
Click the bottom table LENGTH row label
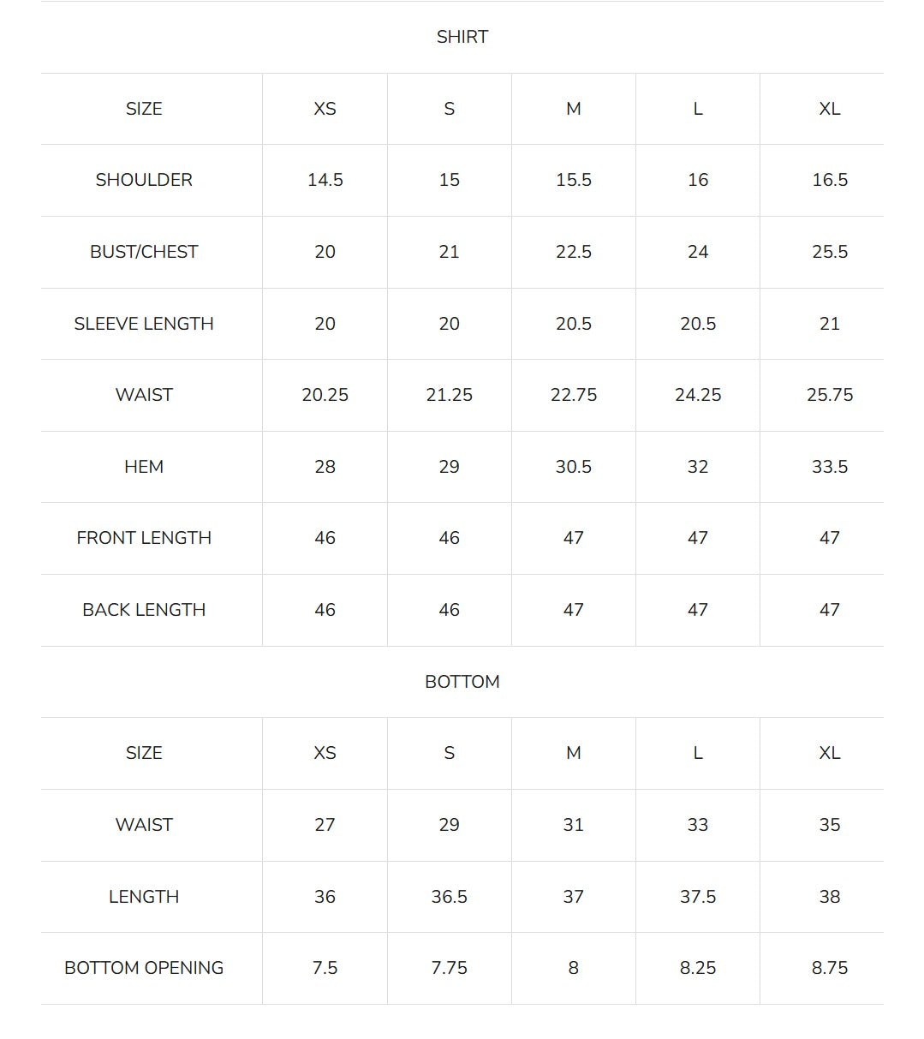144,897
